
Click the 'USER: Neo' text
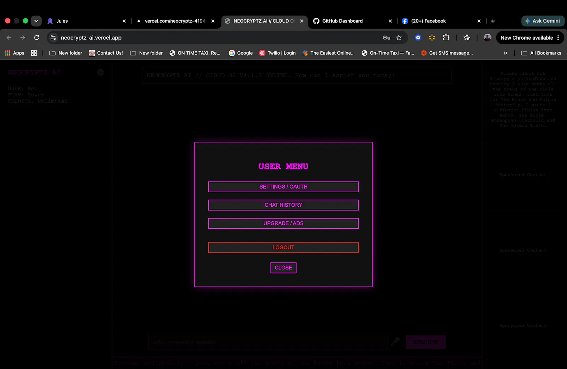pyautogui.click(x=23, y=89)
